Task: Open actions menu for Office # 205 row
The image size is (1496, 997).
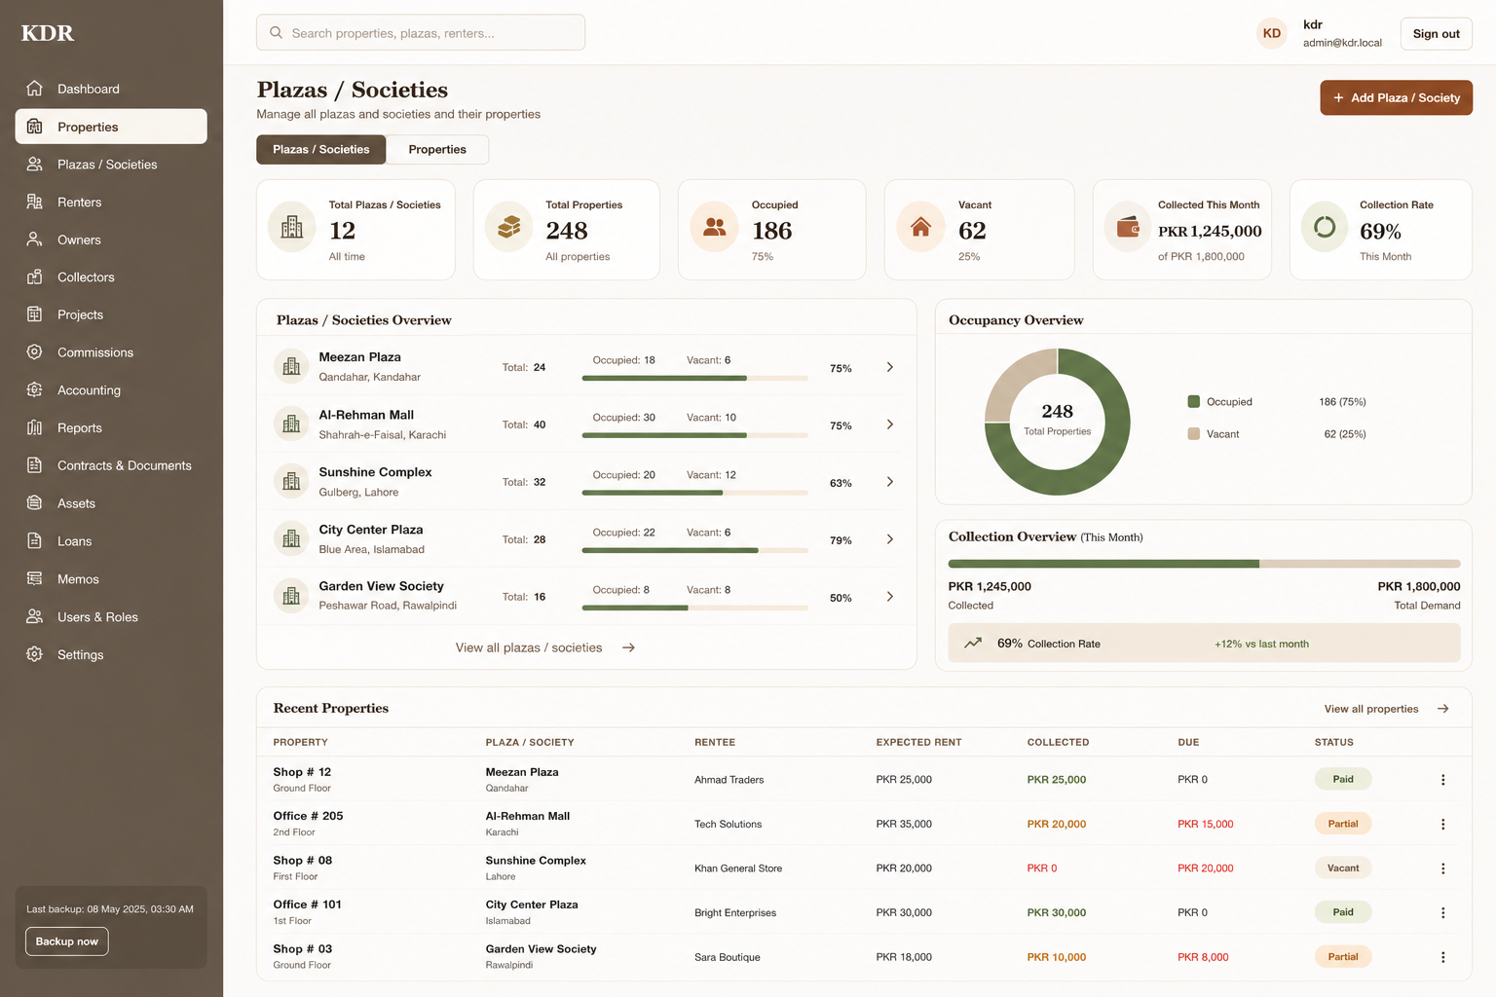Action: tap(1443, 825)
